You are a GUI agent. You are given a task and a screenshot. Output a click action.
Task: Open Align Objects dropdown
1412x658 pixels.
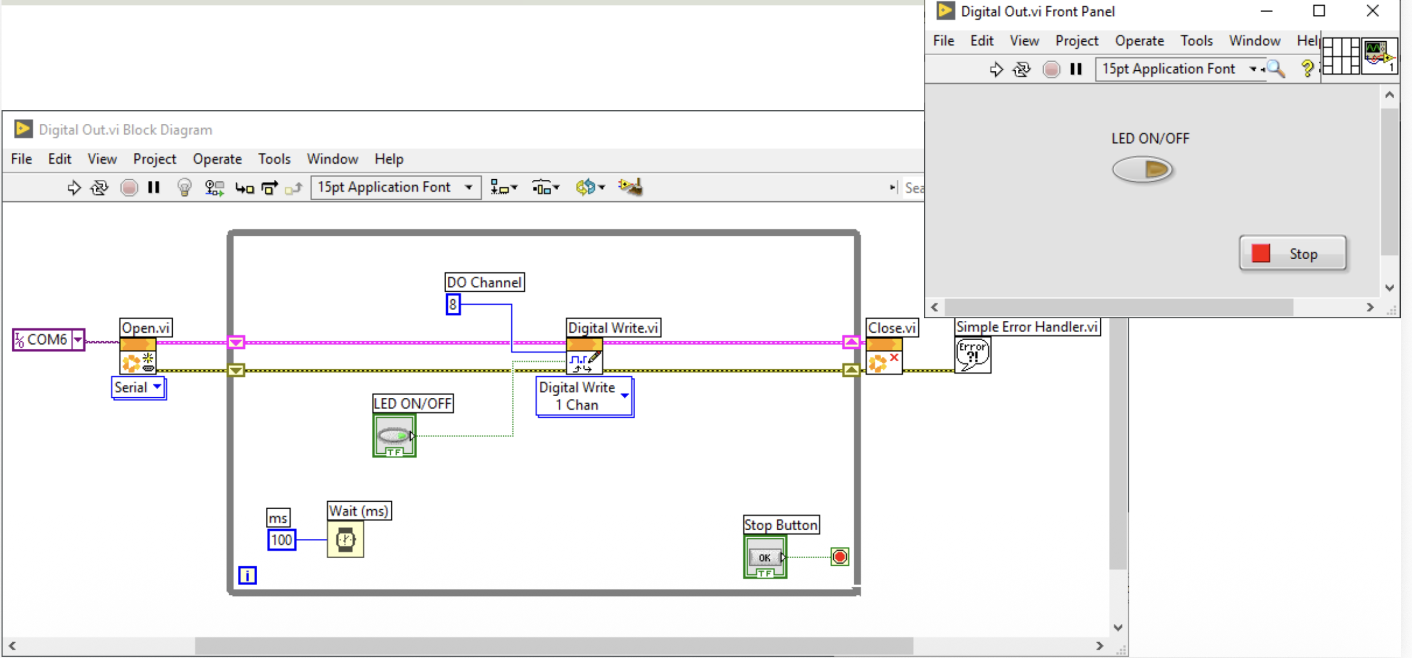tap(503, 188)
